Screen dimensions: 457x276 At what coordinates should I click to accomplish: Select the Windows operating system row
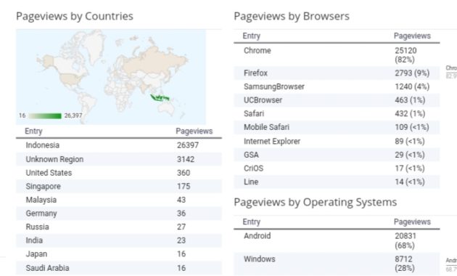(337, 264)
